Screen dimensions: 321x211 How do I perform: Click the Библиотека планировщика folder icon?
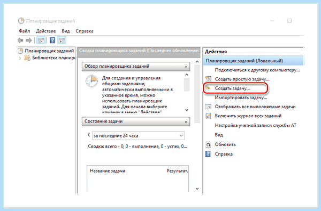[x=27, y=58]
